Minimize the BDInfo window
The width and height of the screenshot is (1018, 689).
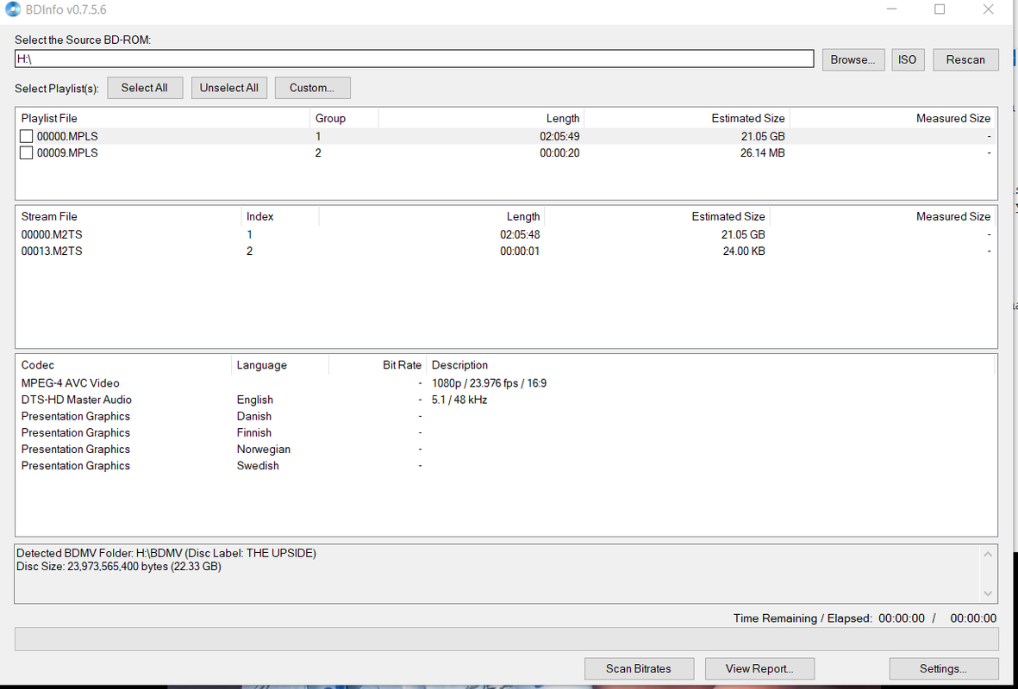click(892, 9)
